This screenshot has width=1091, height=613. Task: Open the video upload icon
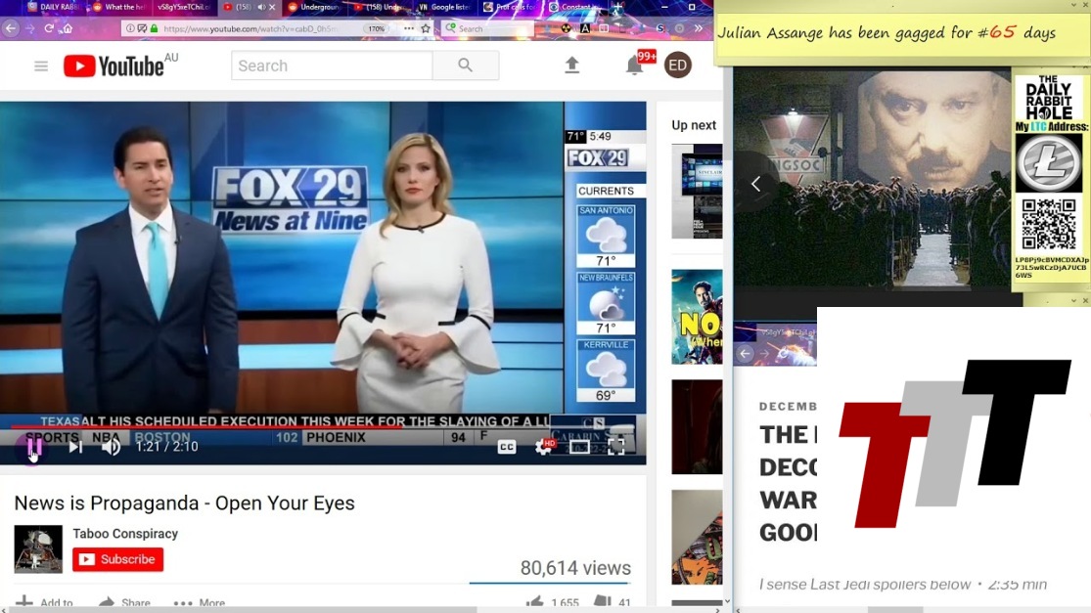point(572,66)
